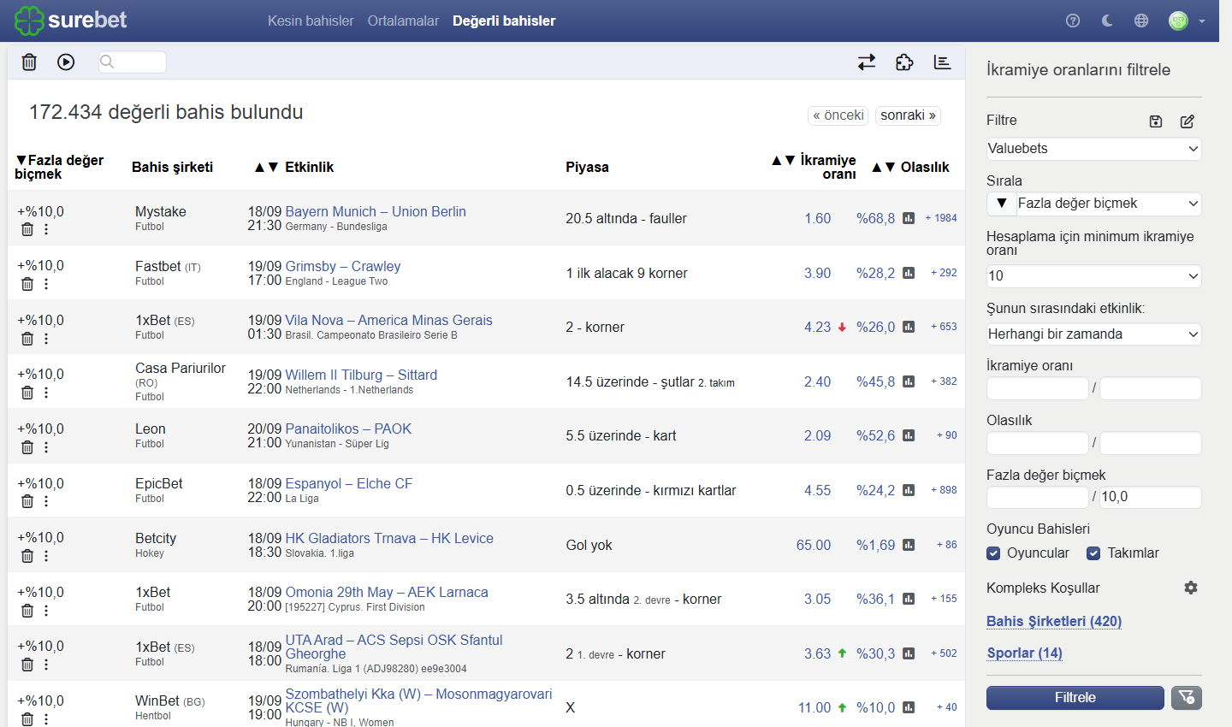Click the search input in the toolbar
Viewport: 1232px width, 727px height.
[x=133, y=62]
